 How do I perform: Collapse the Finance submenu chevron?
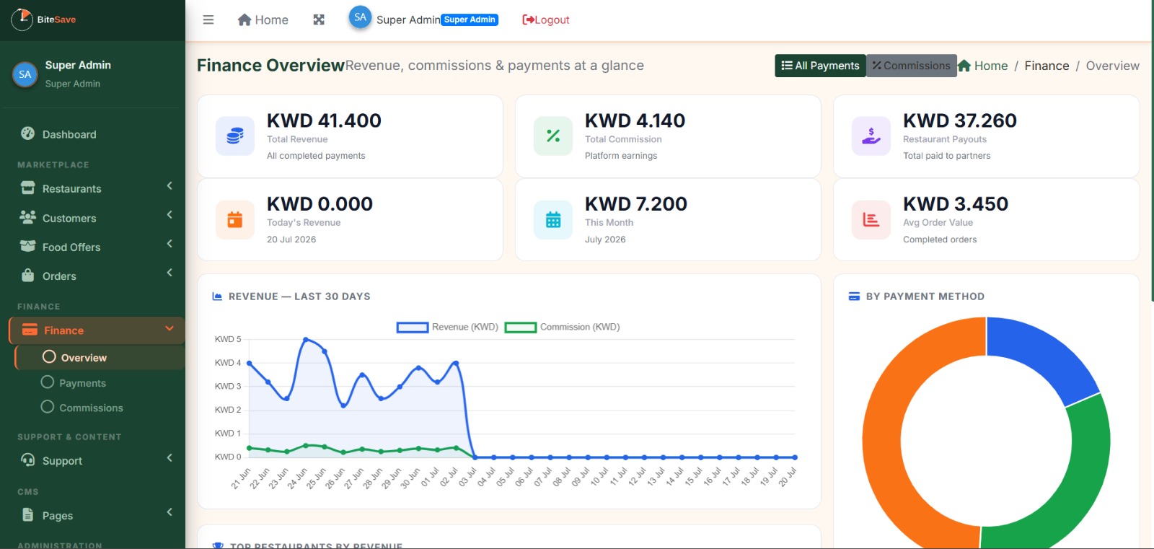coord(169,328)
